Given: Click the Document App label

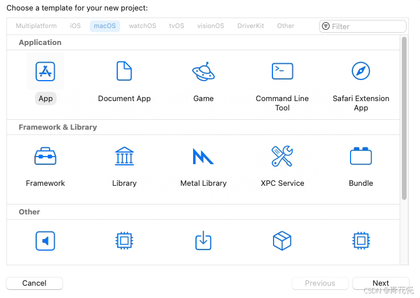Looking at the screenshot, I should tap(124, 98).
